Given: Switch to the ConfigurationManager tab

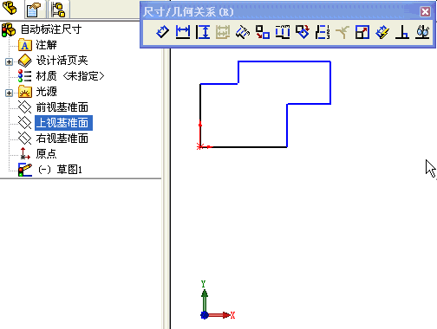Looking at the screenshot, I should (x=58, y=10).
